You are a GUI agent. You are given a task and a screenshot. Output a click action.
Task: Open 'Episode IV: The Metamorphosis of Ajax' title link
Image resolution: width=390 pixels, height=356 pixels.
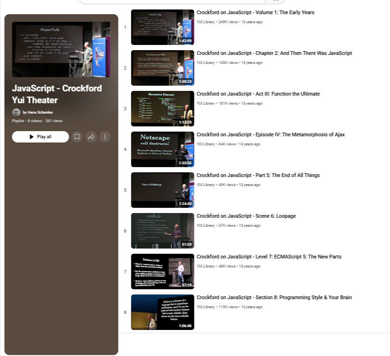pos(270,134)
